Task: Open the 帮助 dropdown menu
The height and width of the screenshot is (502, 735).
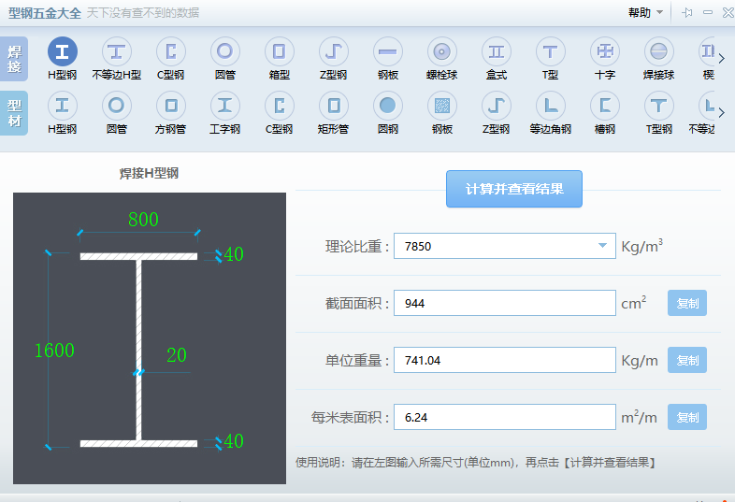Action: click(645, 13)
